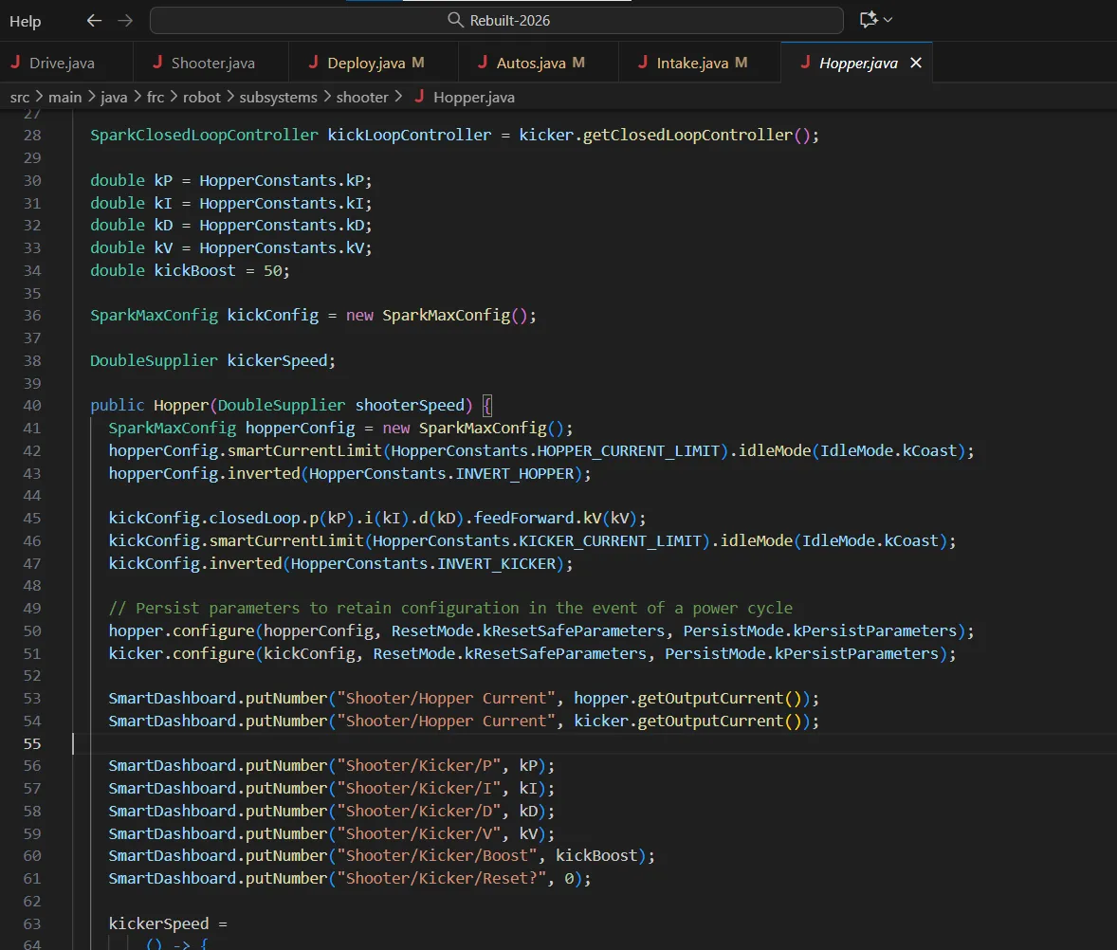Click "kickerSpeed =" on line 63
This screenshot has width=1117, height=950.
pyautogui.click(x=168, y=923)
